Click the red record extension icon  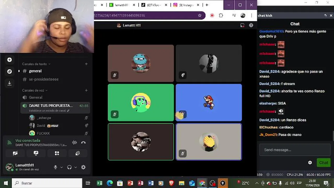[212, 15]
